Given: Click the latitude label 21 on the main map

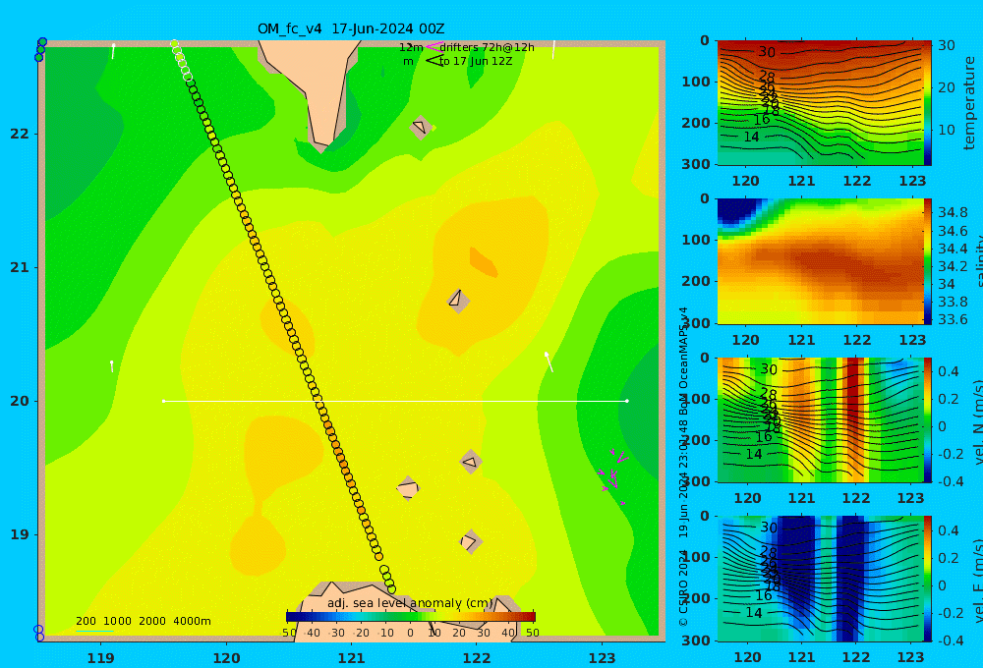Looking at the screenshot, I should 20,267.
